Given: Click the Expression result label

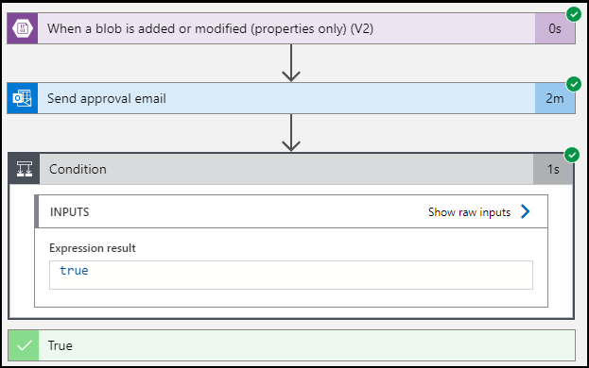Looking at the screenshot, I should 93,248.
